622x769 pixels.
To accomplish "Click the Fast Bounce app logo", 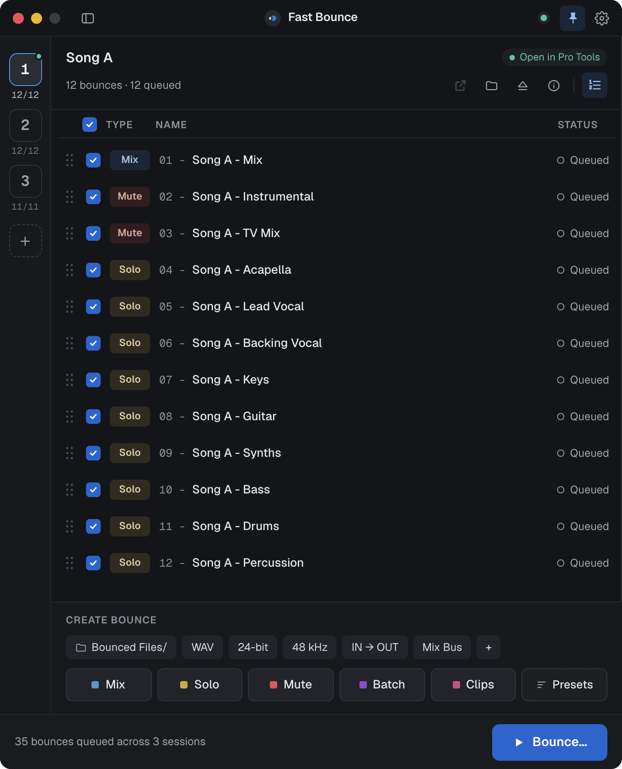I will click(x=273, y=18).
